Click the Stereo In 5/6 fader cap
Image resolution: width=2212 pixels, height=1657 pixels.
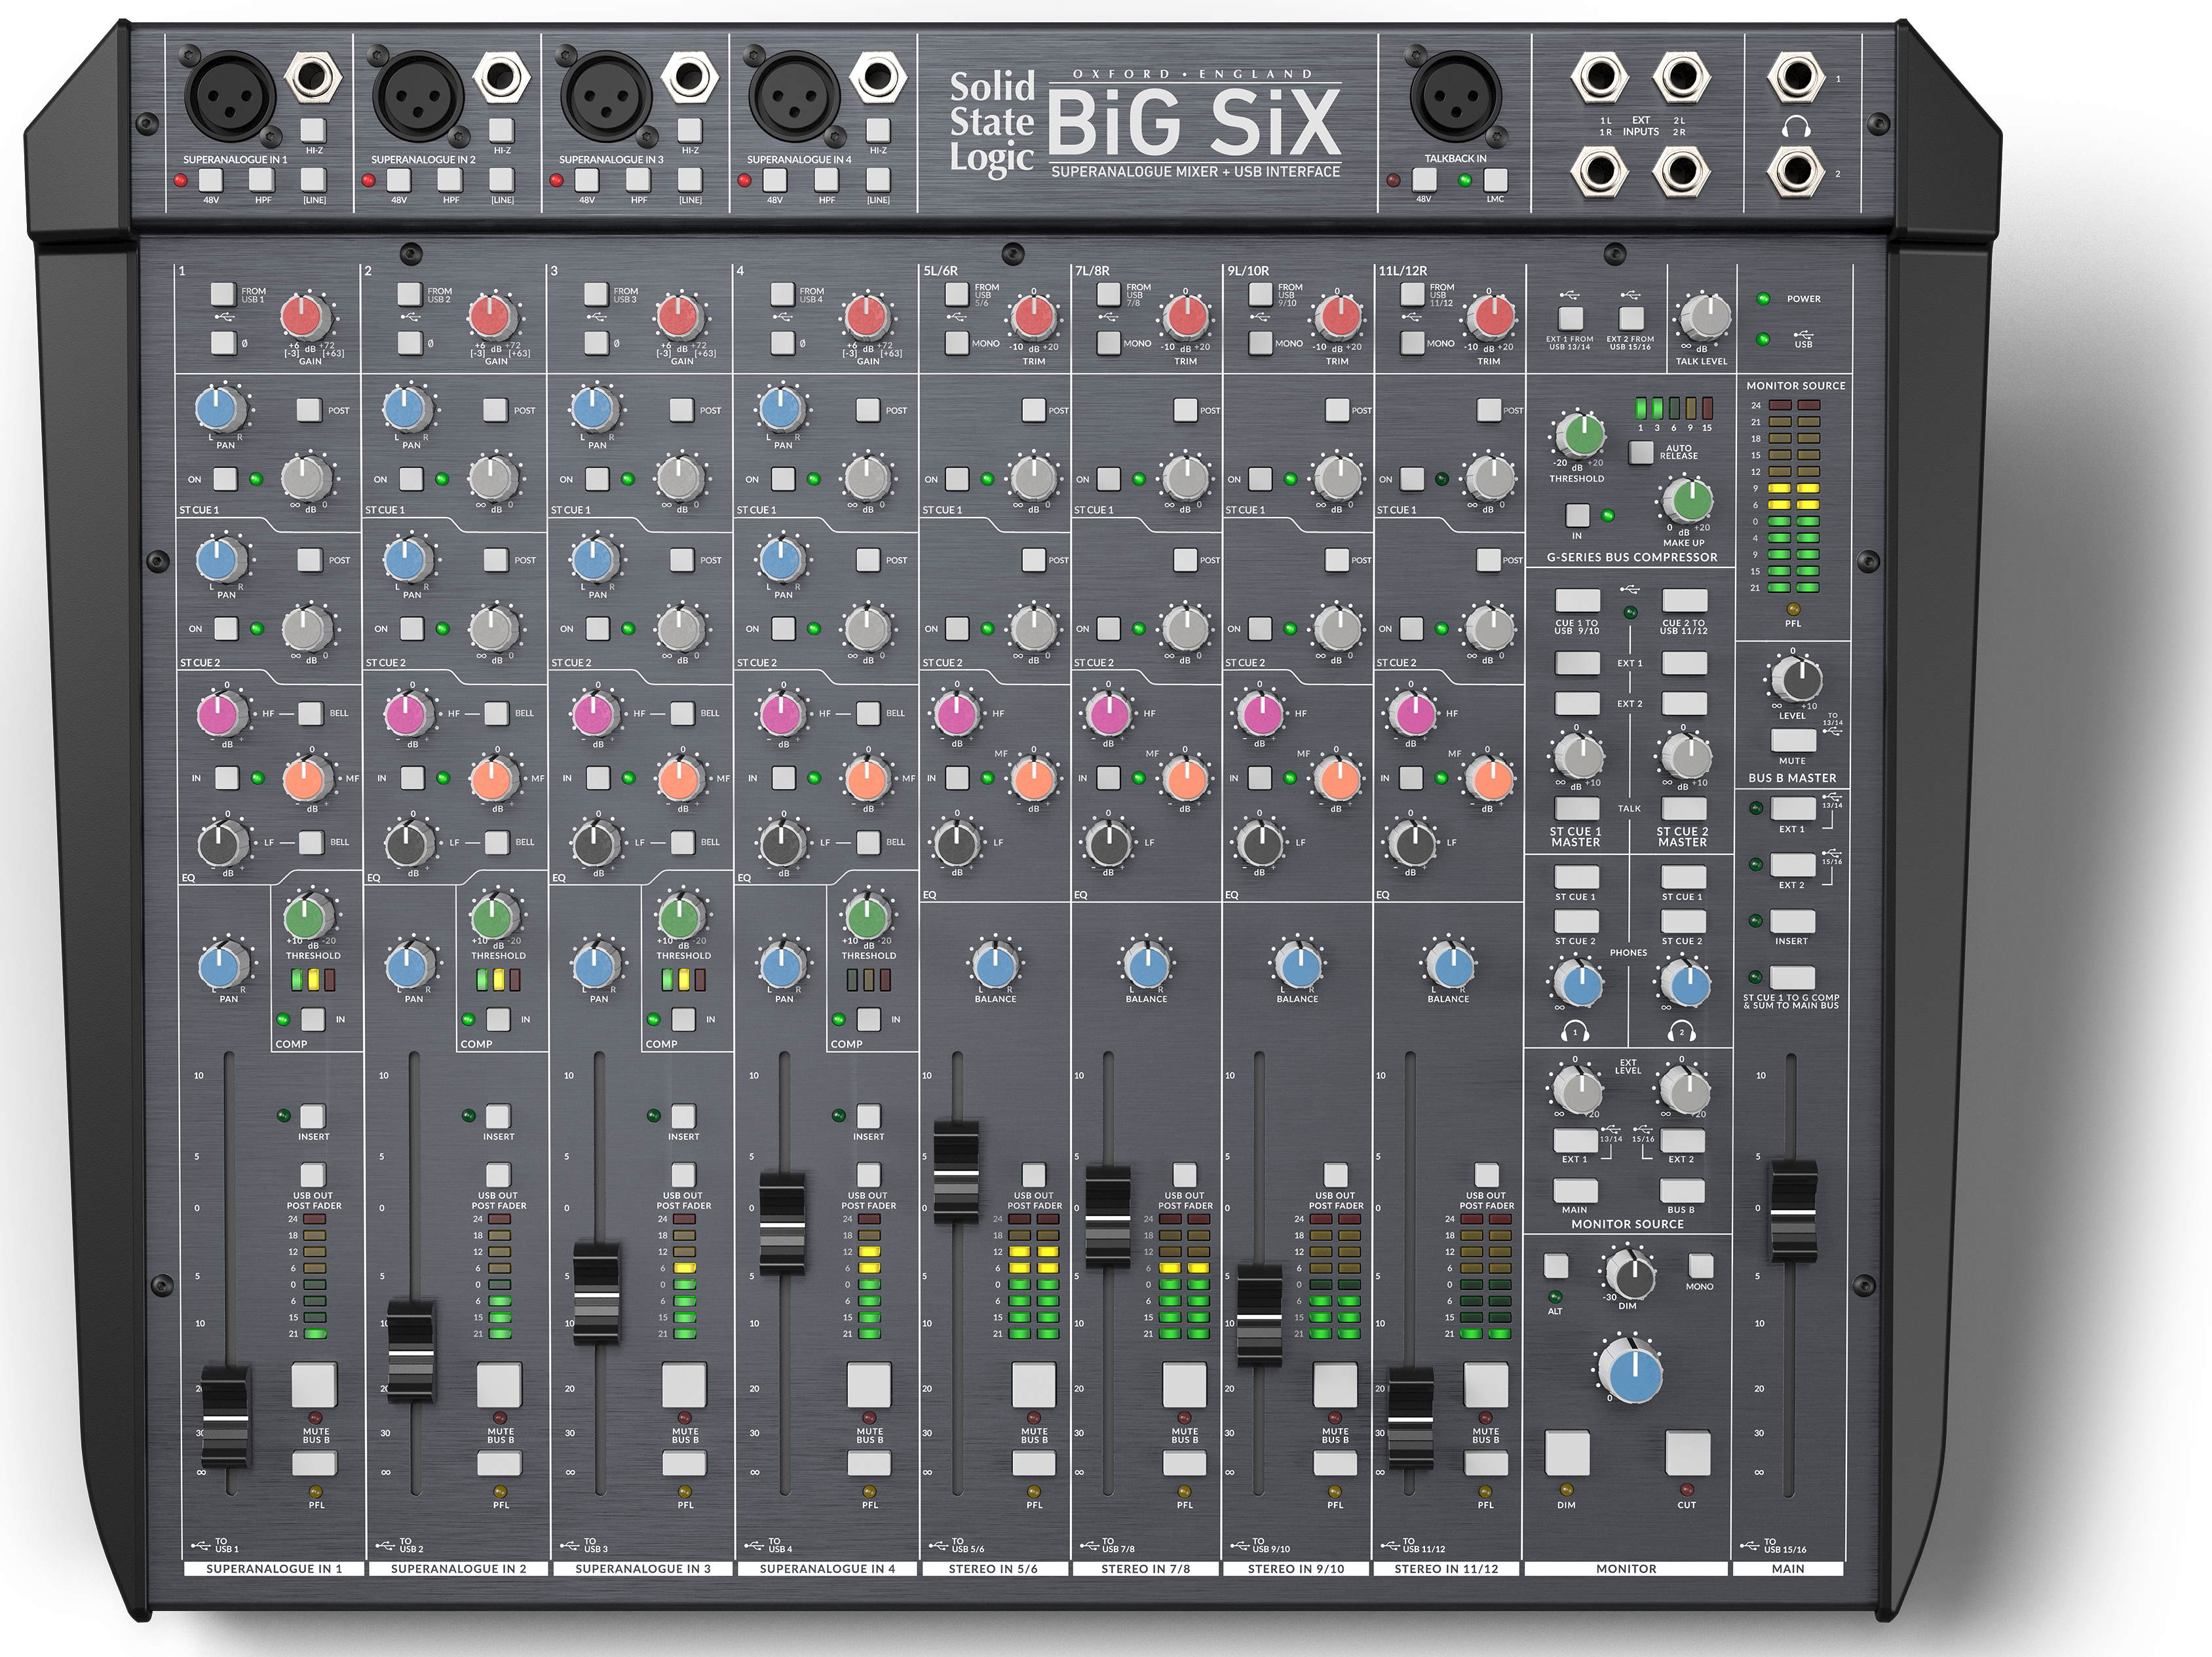956,1172
